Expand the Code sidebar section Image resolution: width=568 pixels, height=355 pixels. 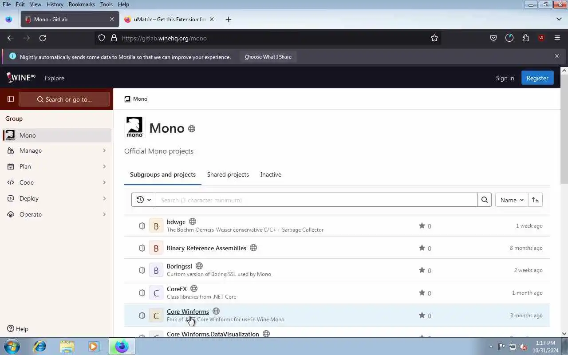click(57, 182)
